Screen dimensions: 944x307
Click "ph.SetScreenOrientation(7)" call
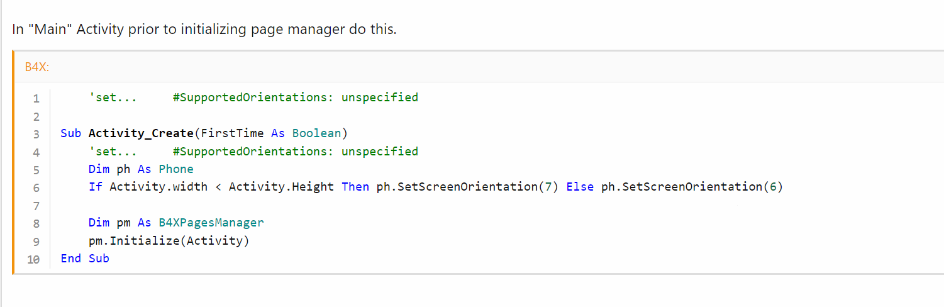click(x=467, y=187)
